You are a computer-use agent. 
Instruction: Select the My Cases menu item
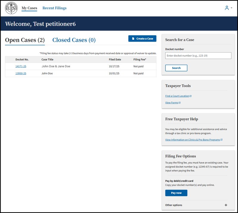(29, 8)
